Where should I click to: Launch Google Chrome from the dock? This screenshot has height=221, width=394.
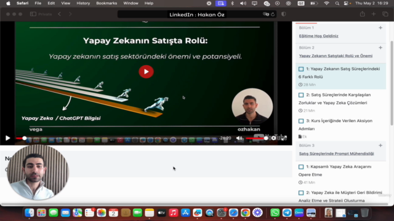pyautogui.click(x=246, y=213)
